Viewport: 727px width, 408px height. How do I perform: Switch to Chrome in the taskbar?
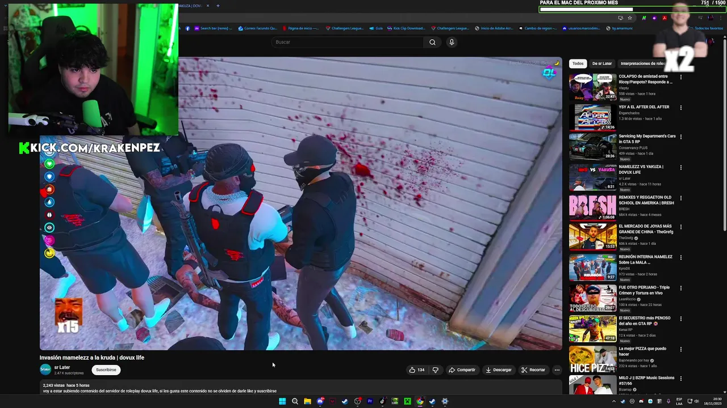pyautogui.click(x=420, y=401)
